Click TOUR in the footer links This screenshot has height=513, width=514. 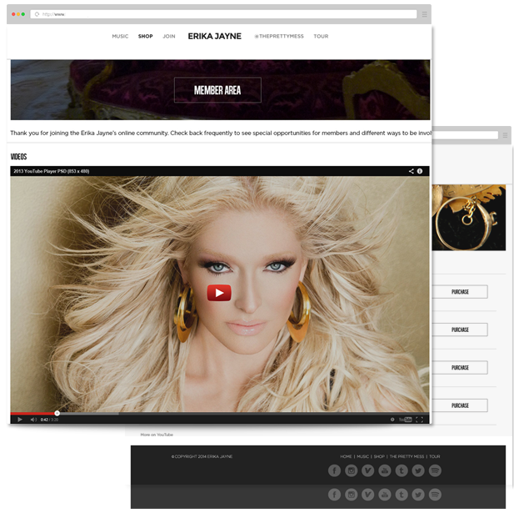pyautogui.click(x=435, y=456)
